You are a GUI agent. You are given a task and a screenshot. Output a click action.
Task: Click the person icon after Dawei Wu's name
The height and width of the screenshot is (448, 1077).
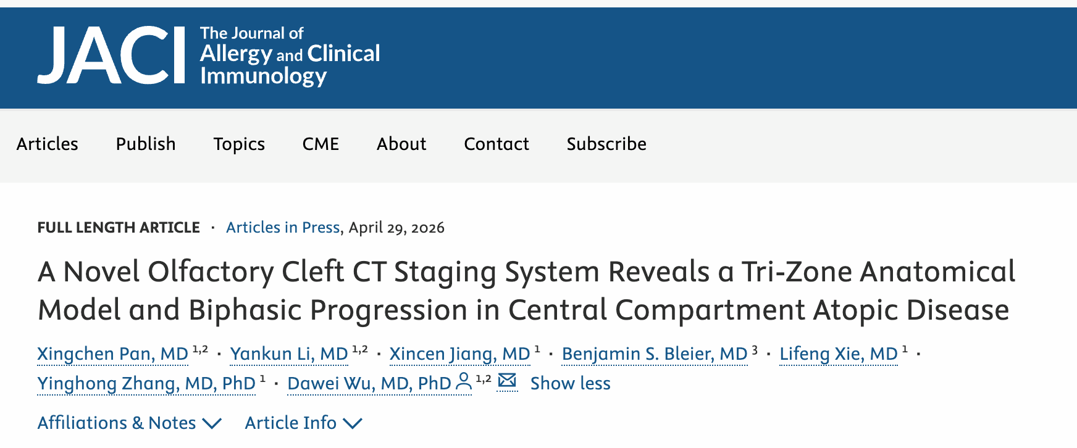[463, 383]
